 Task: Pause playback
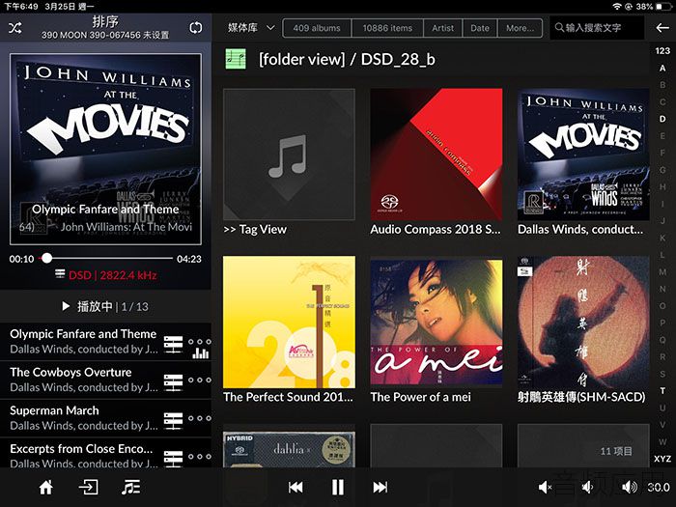point(338,487)
